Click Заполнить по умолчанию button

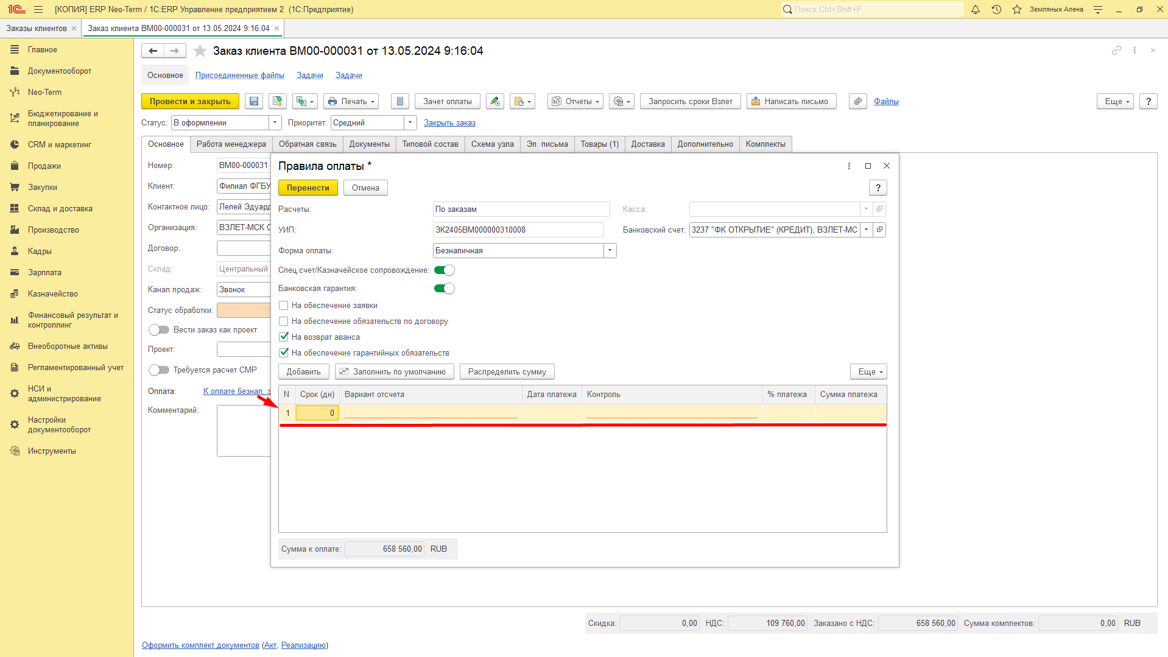point(395,372)
